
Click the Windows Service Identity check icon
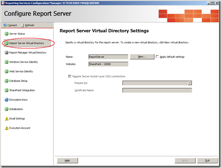(7, 62)
